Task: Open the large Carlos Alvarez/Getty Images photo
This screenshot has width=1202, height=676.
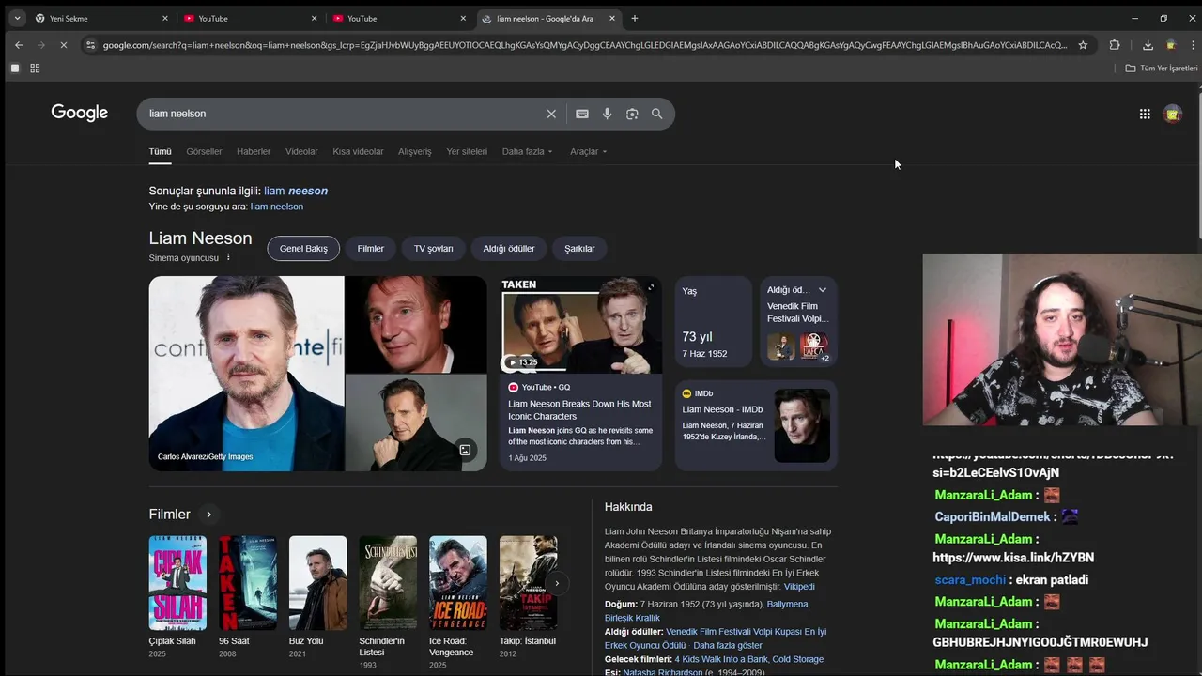Action: pyautogui.click(x=246, y=374)
